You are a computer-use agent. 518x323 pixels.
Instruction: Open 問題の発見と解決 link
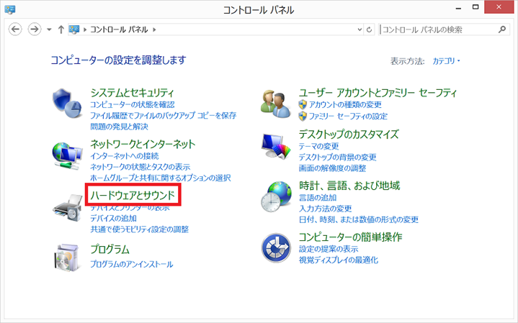pos(120,127)
